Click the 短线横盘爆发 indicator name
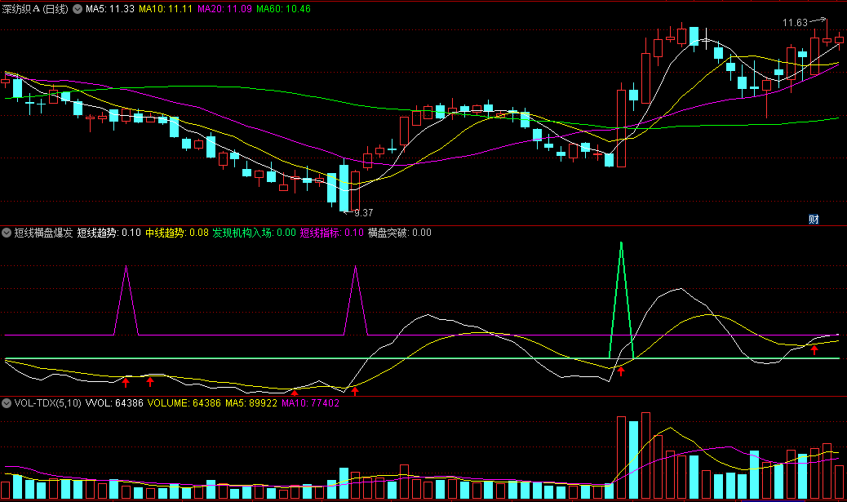The width and height of the screenshot is (847, 502). (x=43, y=233)
